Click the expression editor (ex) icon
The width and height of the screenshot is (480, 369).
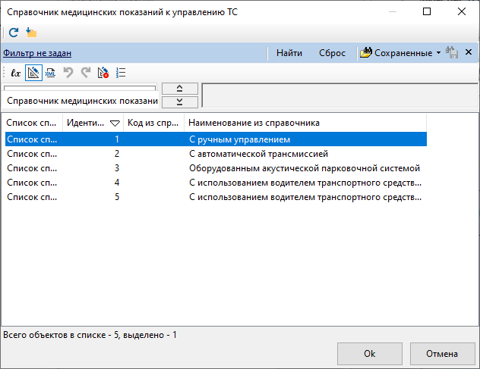coord(16,73)
